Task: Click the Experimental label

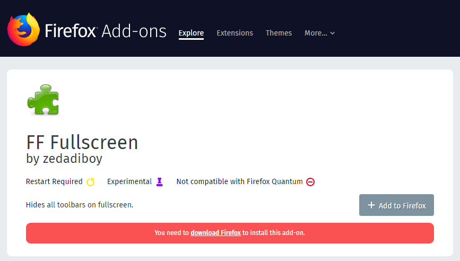Action: click(x=129, y=181)
